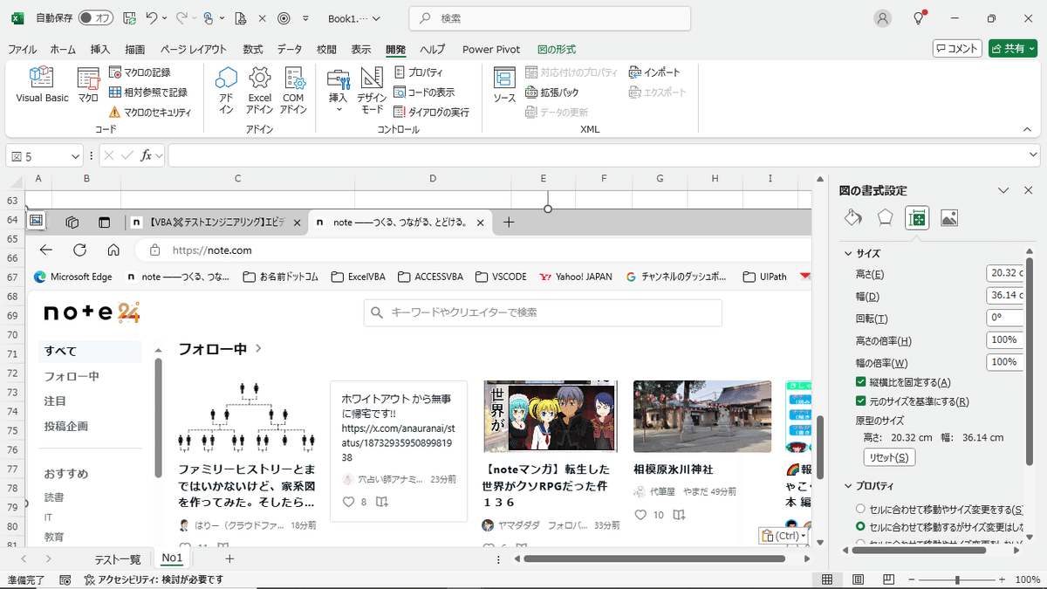Open the Name Box dropdown showing 図 5

[x=75, y=156]
